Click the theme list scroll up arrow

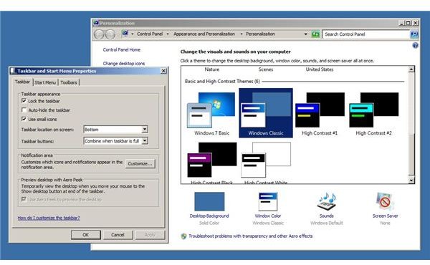pos(411,69)
